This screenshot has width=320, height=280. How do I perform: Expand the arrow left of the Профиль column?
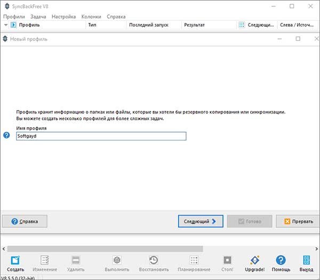[x=6, y=25]
